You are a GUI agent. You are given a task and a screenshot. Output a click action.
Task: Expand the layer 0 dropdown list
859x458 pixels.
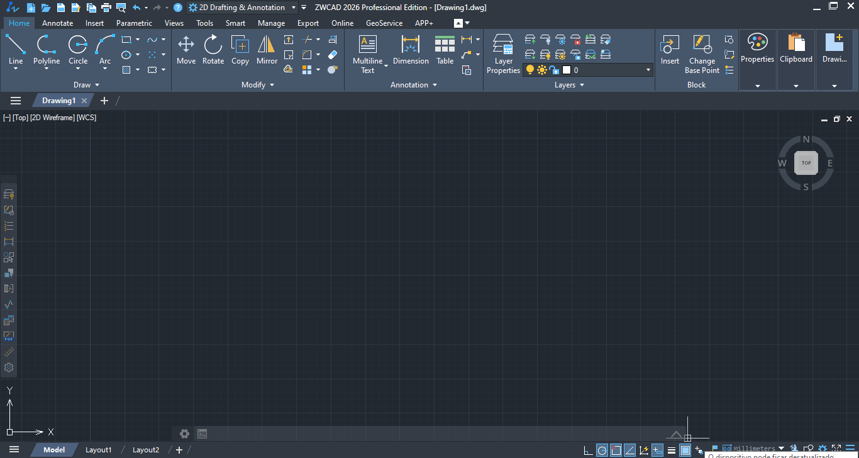point(648,70)
